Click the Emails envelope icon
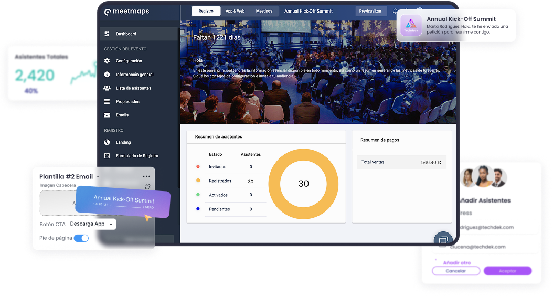Image resolution: width=553 pixels, height=297 pixels. point(107,115)
